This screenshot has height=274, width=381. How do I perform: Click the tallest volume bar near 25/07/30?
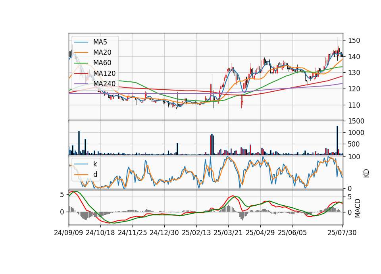[x=337, y=141]
